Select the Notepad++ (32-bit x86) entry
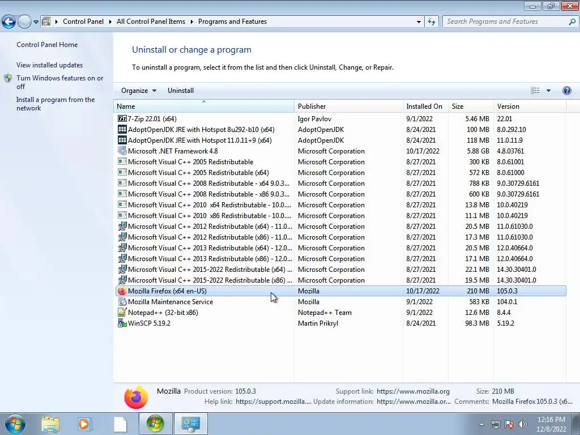580x435 pixels. point(340,313)
